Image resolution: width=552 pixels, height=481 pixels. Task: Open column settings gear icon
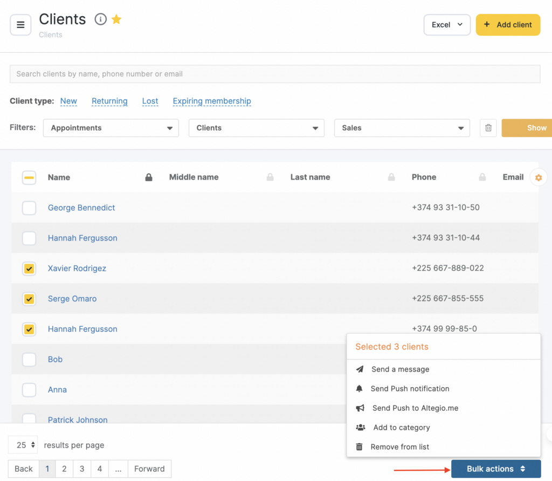[538, 177]
